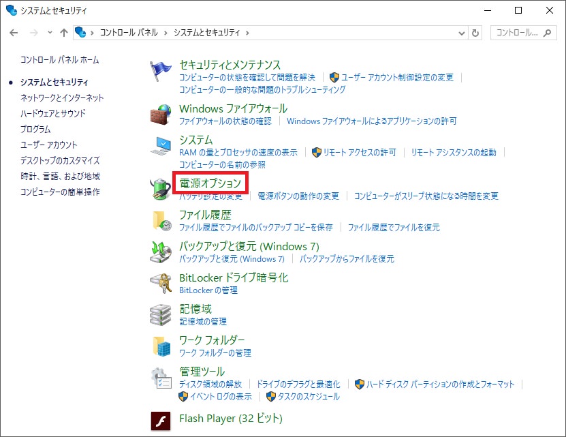Click the Windows Firewall brick wall icon
Image resolution: width=566 pixels, height=437 pixels.
pyautogui.click(x=160, y=115)
